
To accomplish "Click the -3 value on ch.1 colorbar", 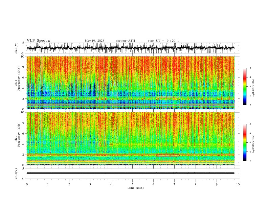I will click(x=250, y=68).
